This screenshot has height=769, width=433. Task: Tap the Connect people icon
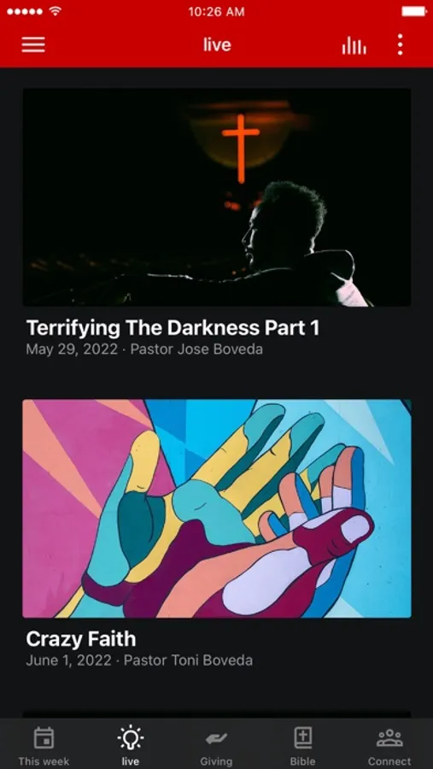(x=389, y=738)
